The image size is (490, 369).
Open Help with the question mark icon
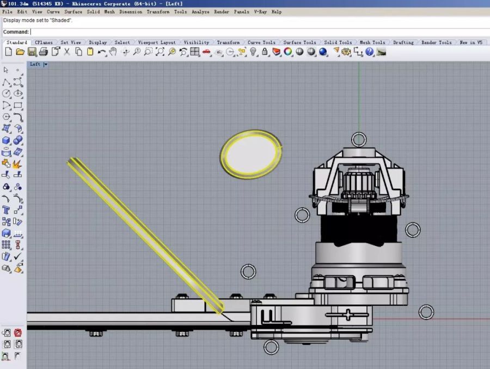[370, 52]
